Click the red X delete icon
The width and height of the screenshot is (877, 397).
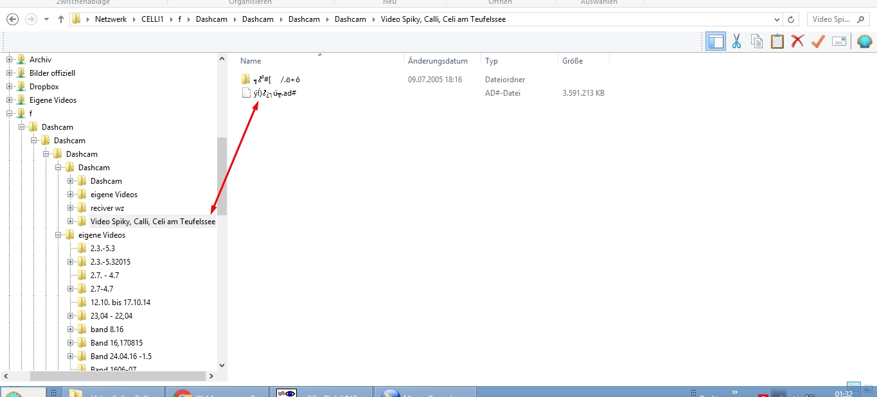pos(797,40)
